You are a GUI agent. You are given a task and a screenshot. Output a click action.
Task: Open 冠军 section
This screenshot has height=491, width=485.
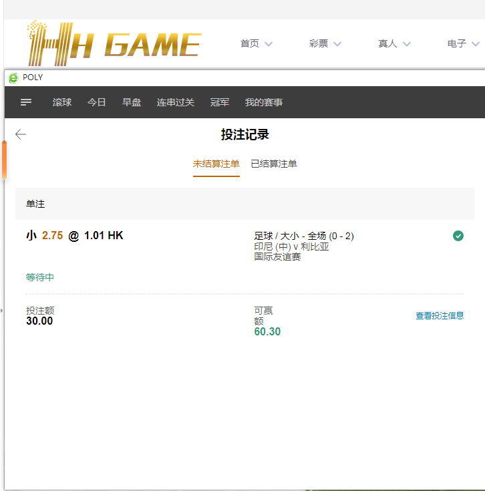click(220, 102)
